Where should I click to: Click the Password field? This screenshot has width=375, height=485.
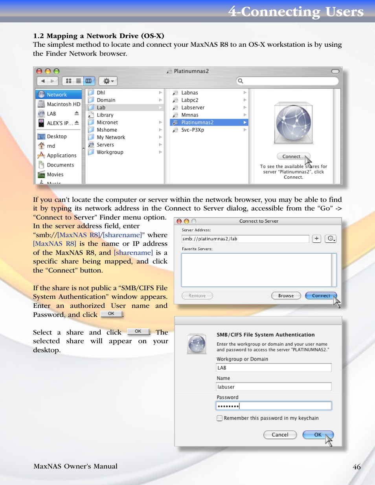[x=274, y=406]
